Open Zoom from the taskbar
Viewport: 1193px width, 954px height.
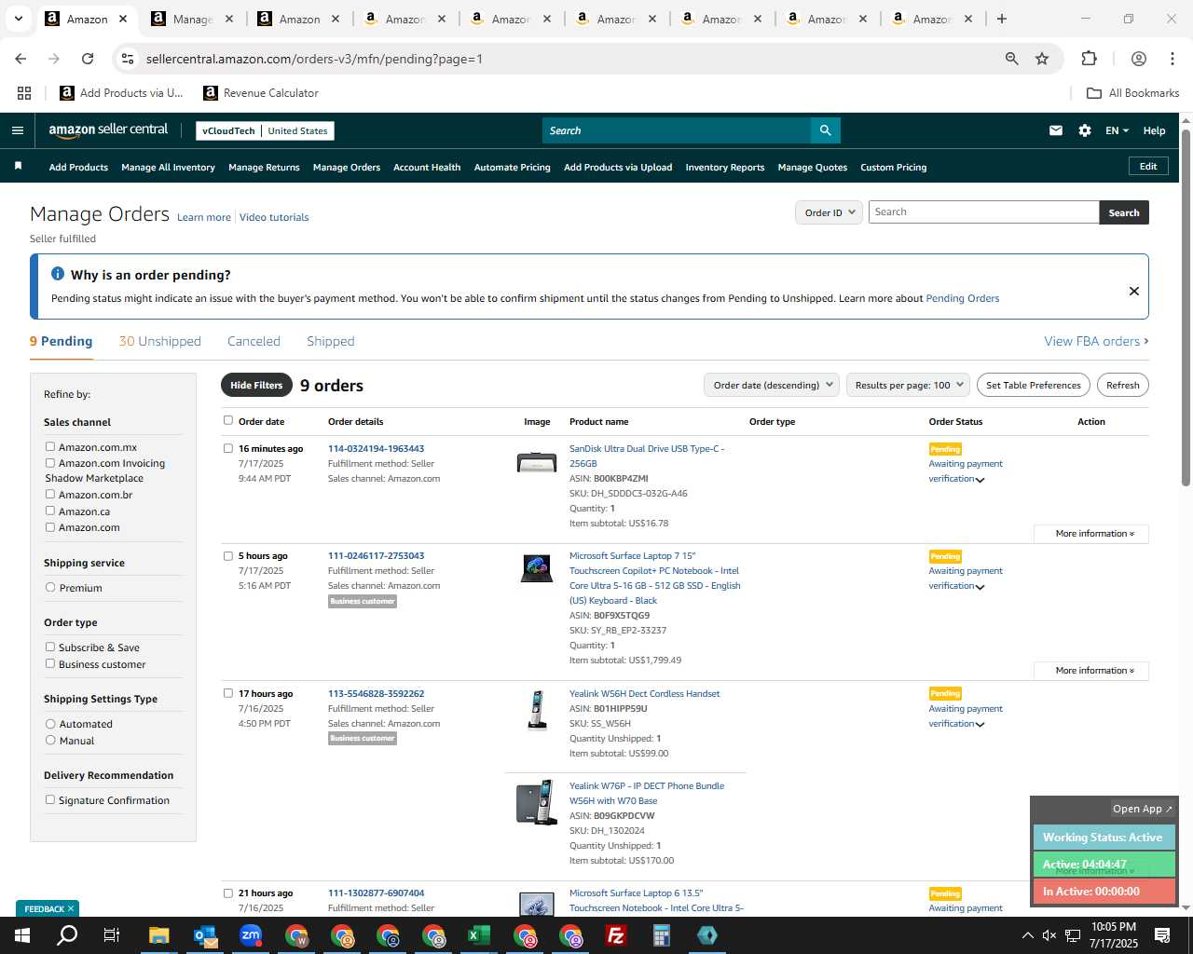(251, 935)
